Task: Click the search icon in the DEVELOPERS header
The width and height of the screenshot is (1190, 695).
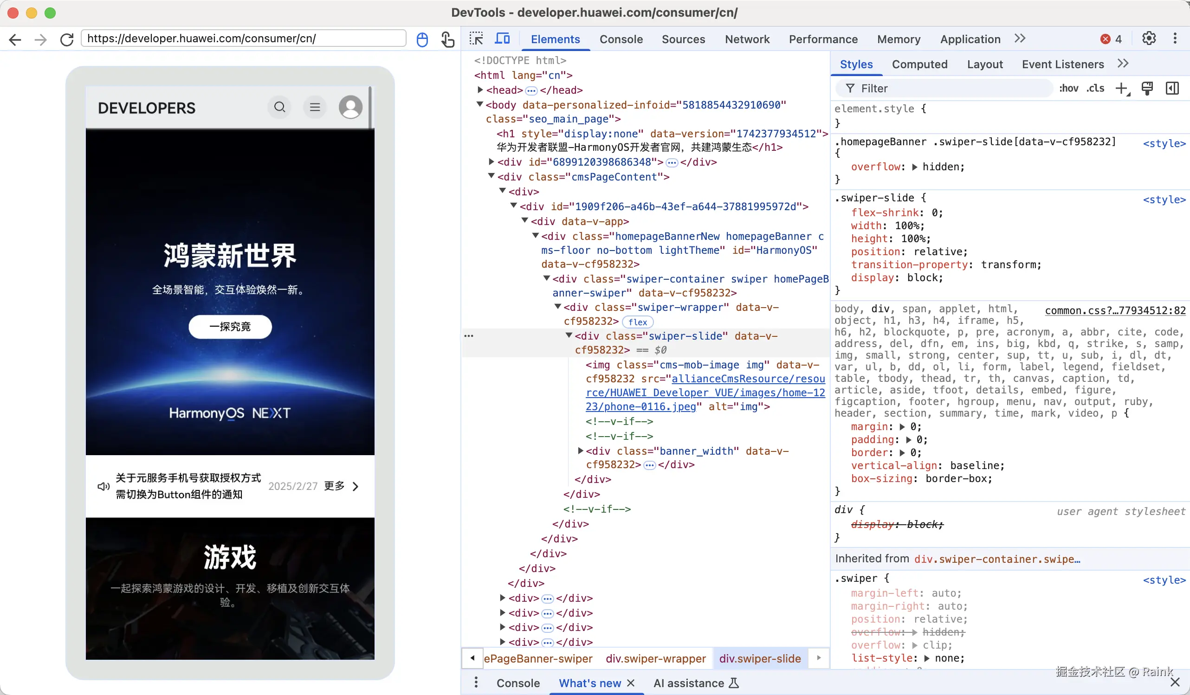Action: pyautogui.click(x=279, y=107)
